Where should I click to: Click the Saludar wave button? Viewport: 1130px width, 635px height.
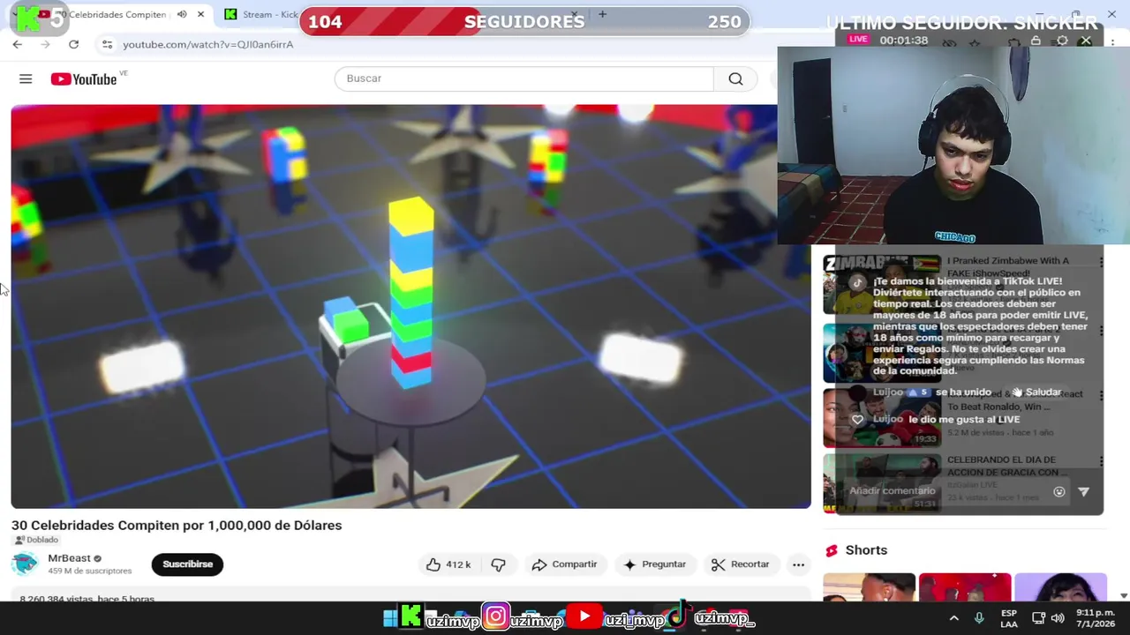1036,392
